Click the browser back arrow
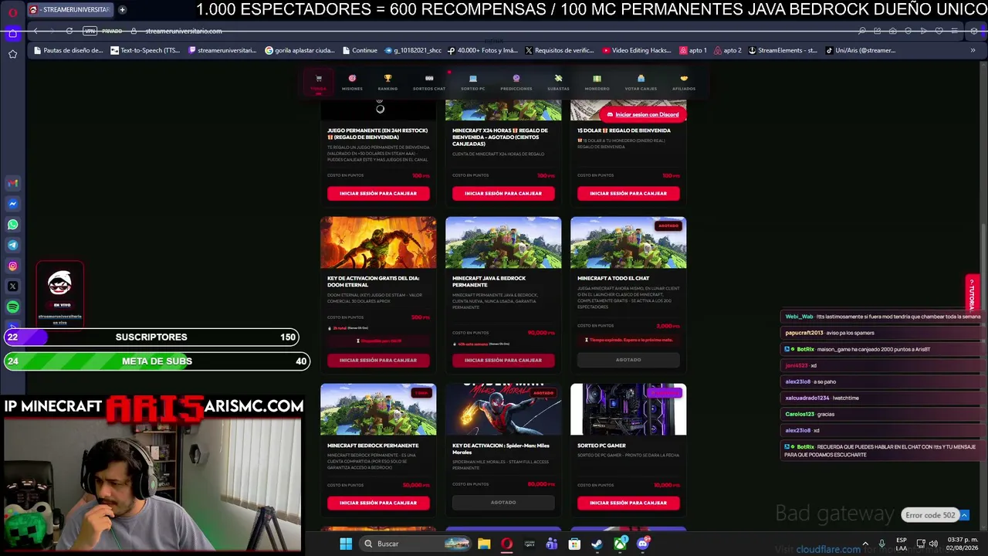The image size is (988, 556). (36, 31)
